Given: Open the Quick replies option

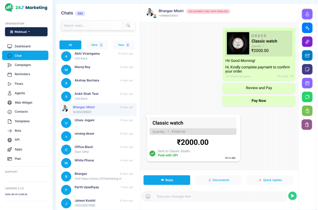Looking at the screenshot, I should point(270,180).
